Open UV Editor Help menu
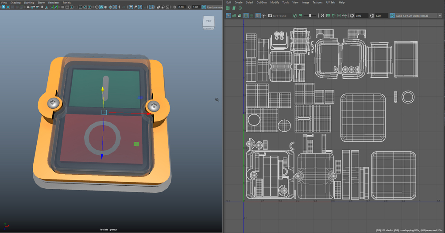Image resolution: width=445 pixels, height=233 pixels. pyautogui.click(x=342, y=2)
